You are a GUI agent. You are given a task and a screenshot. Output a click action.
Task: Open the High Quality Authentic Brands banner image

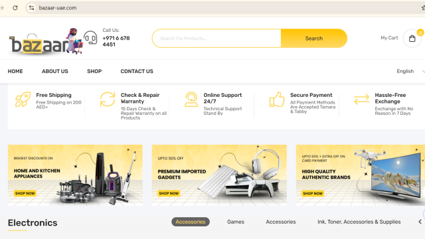[x=361, y=175]
